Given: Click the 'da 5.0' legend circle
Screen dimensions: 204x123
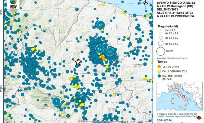Looking at the screenshot, I should [x=161, y=51].
